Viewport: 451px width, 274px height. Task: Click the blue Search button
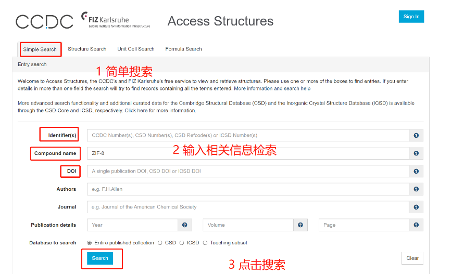[100, 258]
